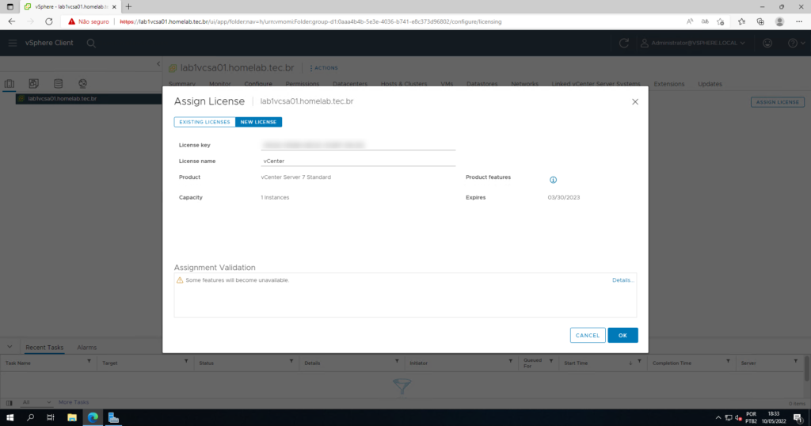Refresh the vSphere Client view
The image size is (811, 426).
[624, 43]
